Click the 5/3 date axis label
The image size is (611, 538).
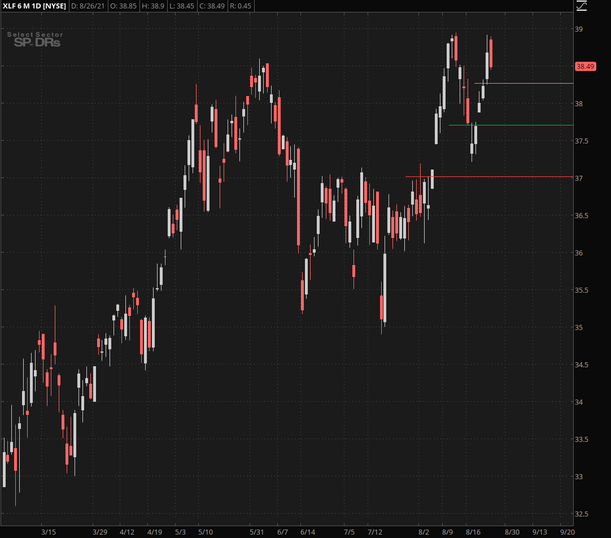click(180, 532)
